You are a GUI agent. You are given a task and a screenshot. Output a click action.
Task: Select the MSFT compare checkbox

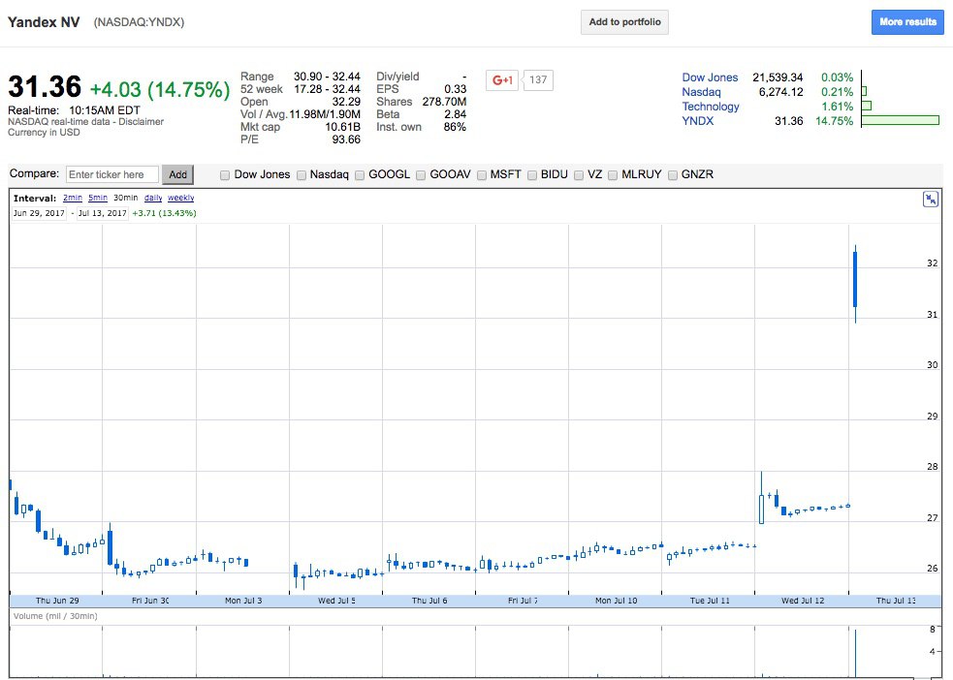482,175
